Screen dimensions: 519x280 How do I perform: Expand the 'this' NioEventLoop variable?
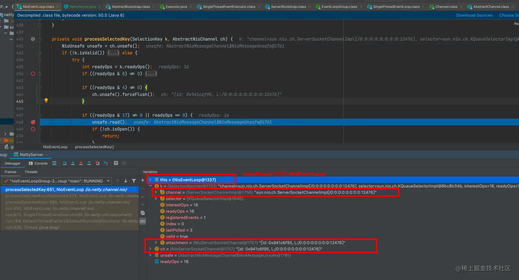(150, 180)
